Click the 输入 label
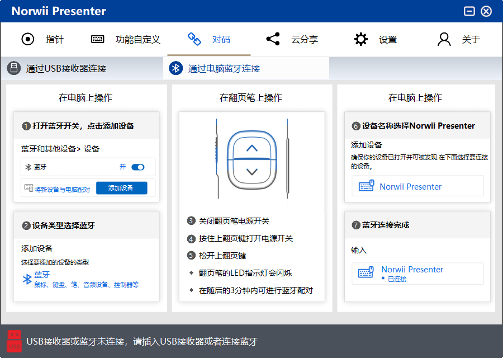This screenshot has height=358, width=503. pyautogui.click(x=359, y=250)
